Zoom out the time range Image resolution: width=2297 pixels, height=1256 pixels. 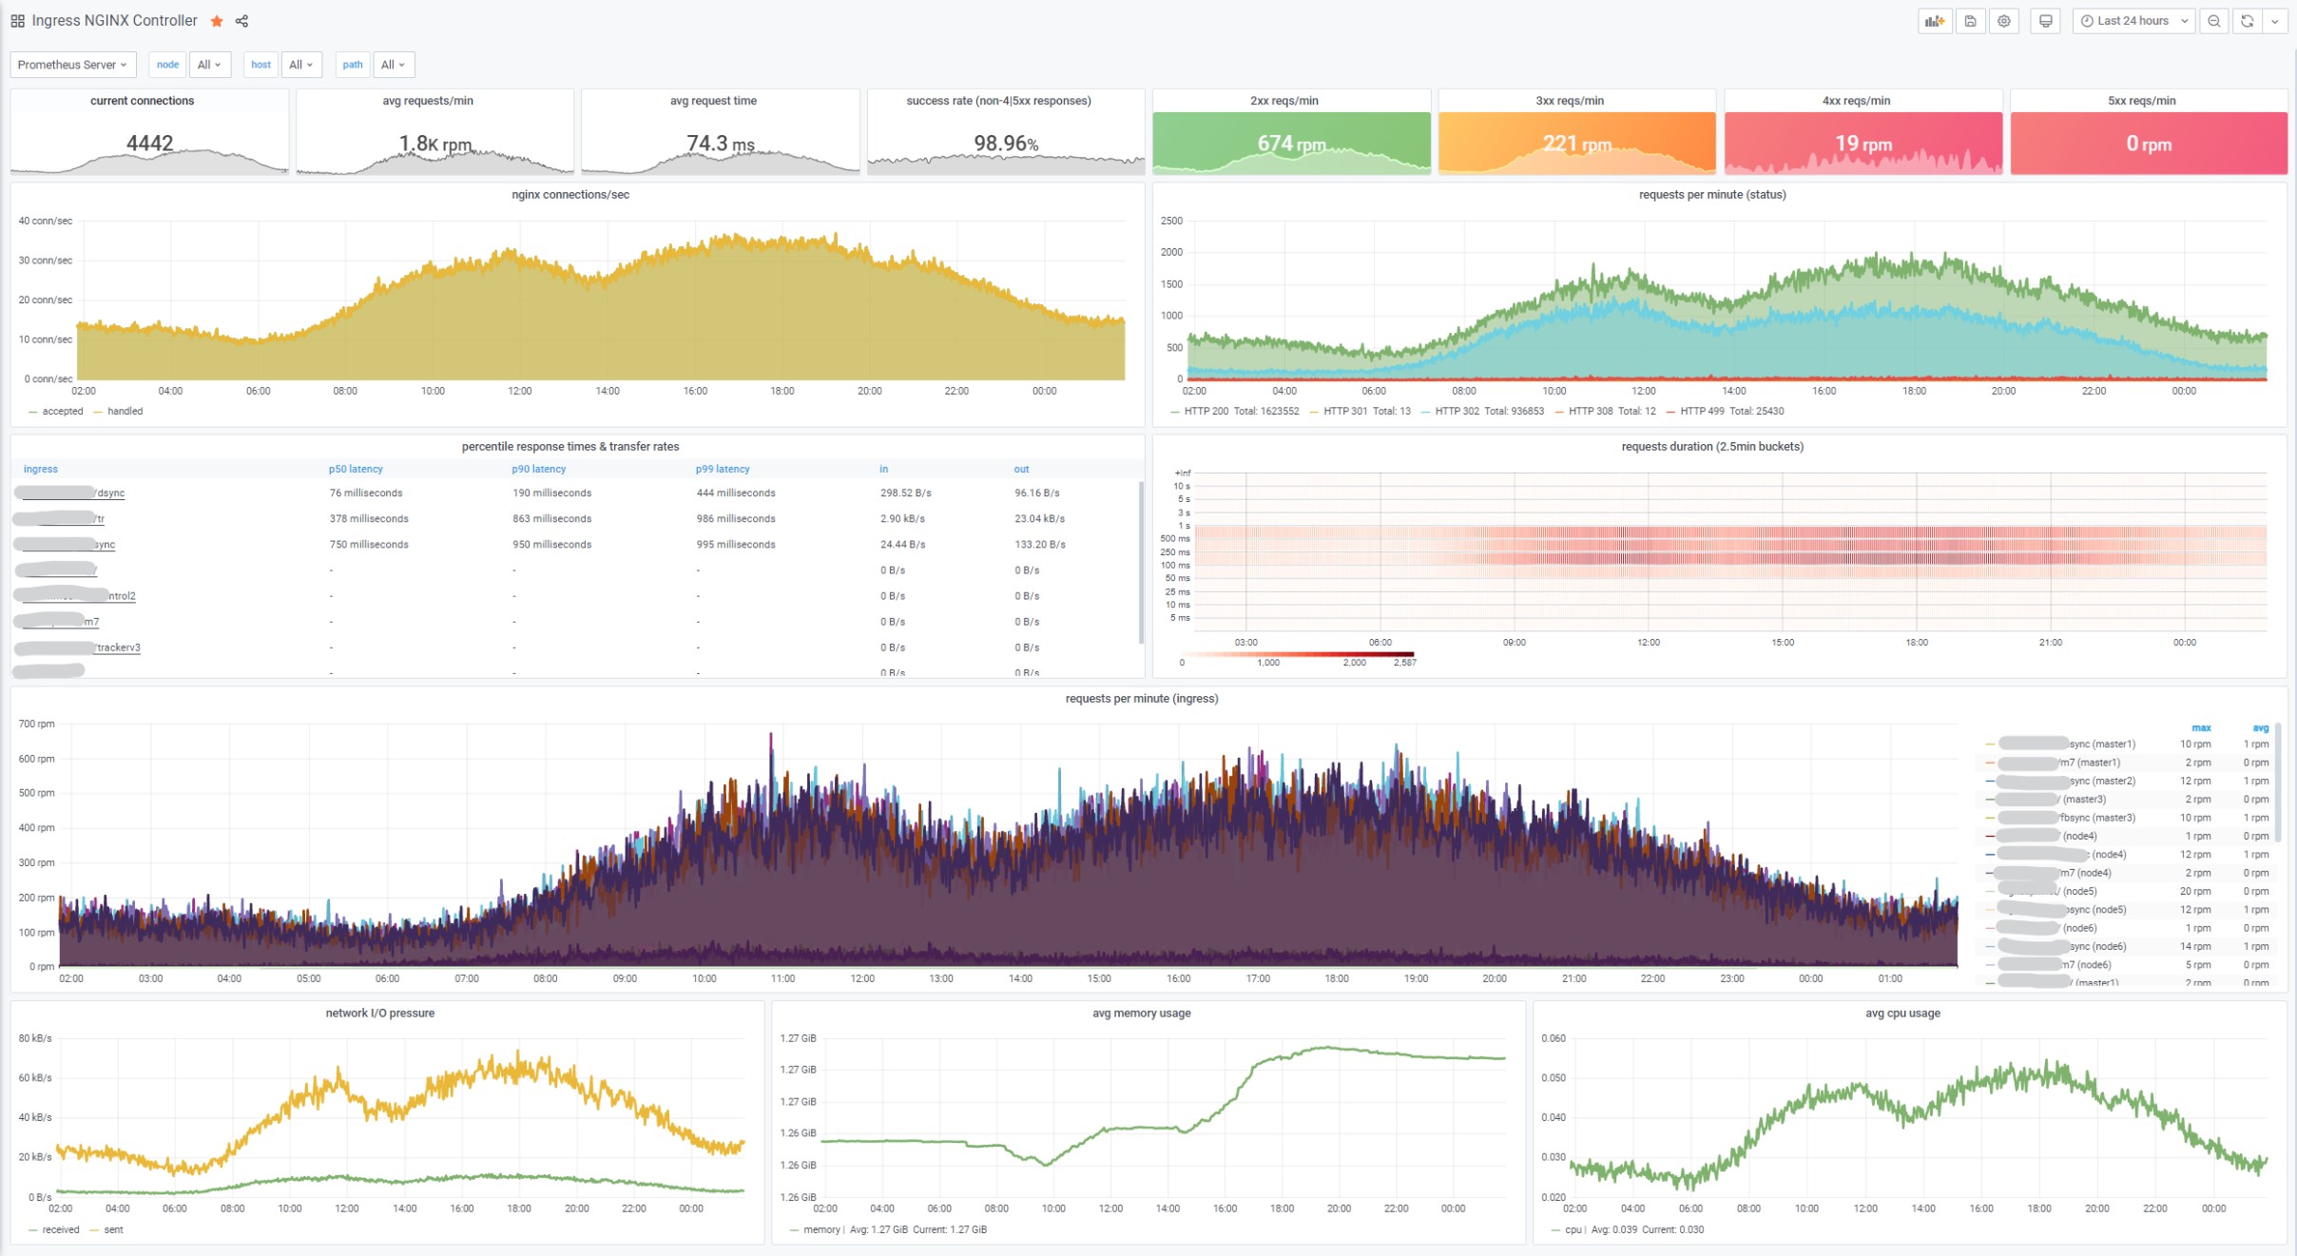pos(2214,21)
